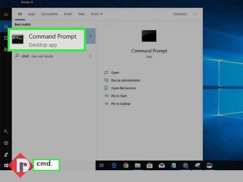This screenshot has height=182, width=243.
Task: Select Pin to taskbar
Action: (x=121, y=104)
